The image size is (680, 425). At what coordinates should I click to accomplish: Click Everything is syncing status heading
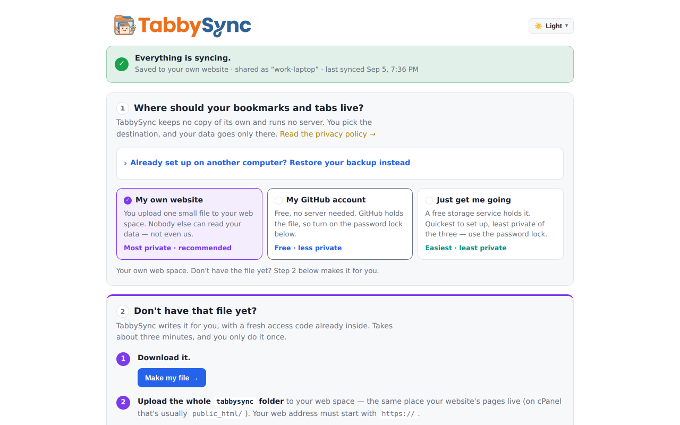pyautogui.click(x=183, y=58)
